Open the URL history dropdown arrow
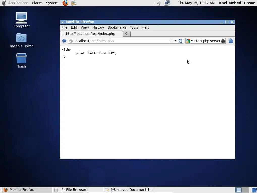 [175, 41]
